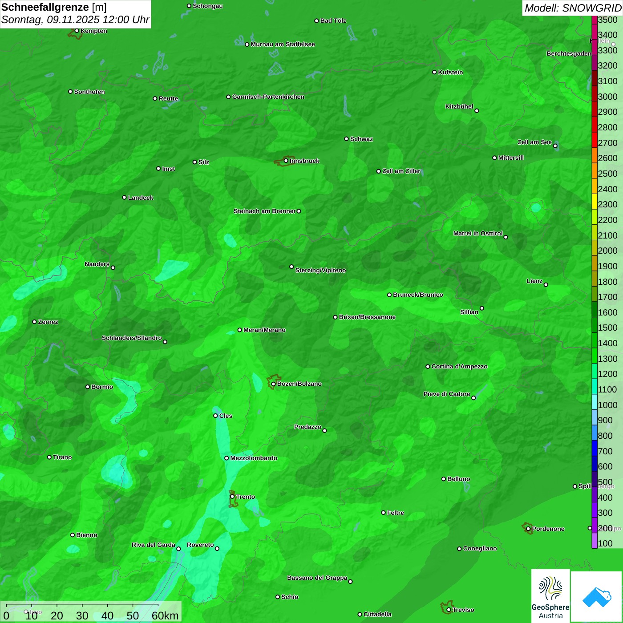Viewport: 623px width, 623px height.
Task: Select the 700 blue legend swatch
Action: [595, 448]
